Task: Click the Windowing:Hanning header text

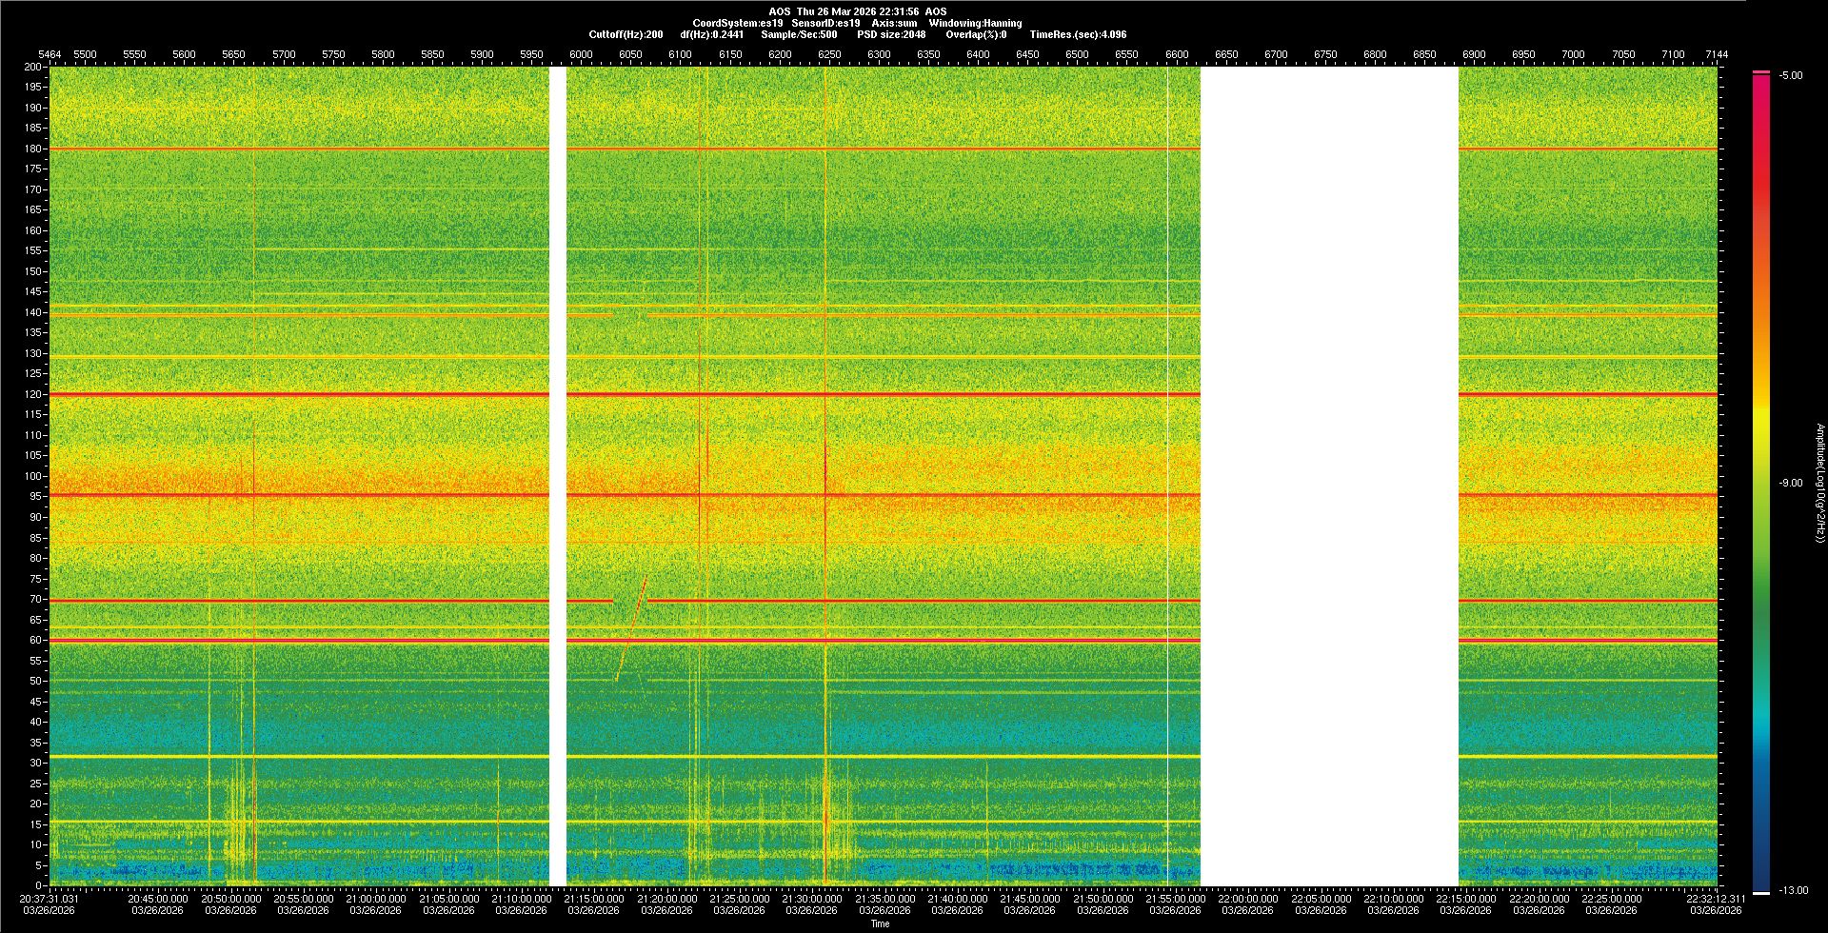Action: point(975,23)
